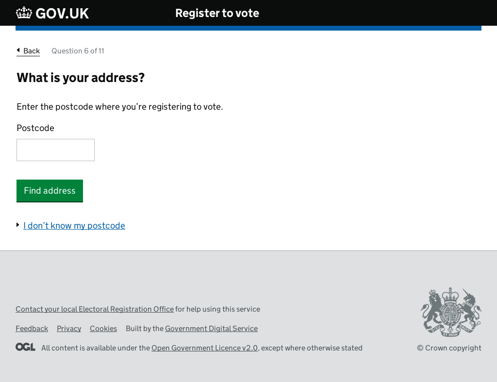Click the Back arrow triangle icon
Image resolution: width=497 pixels, height=382 pixels.
[x=18, y=50]
